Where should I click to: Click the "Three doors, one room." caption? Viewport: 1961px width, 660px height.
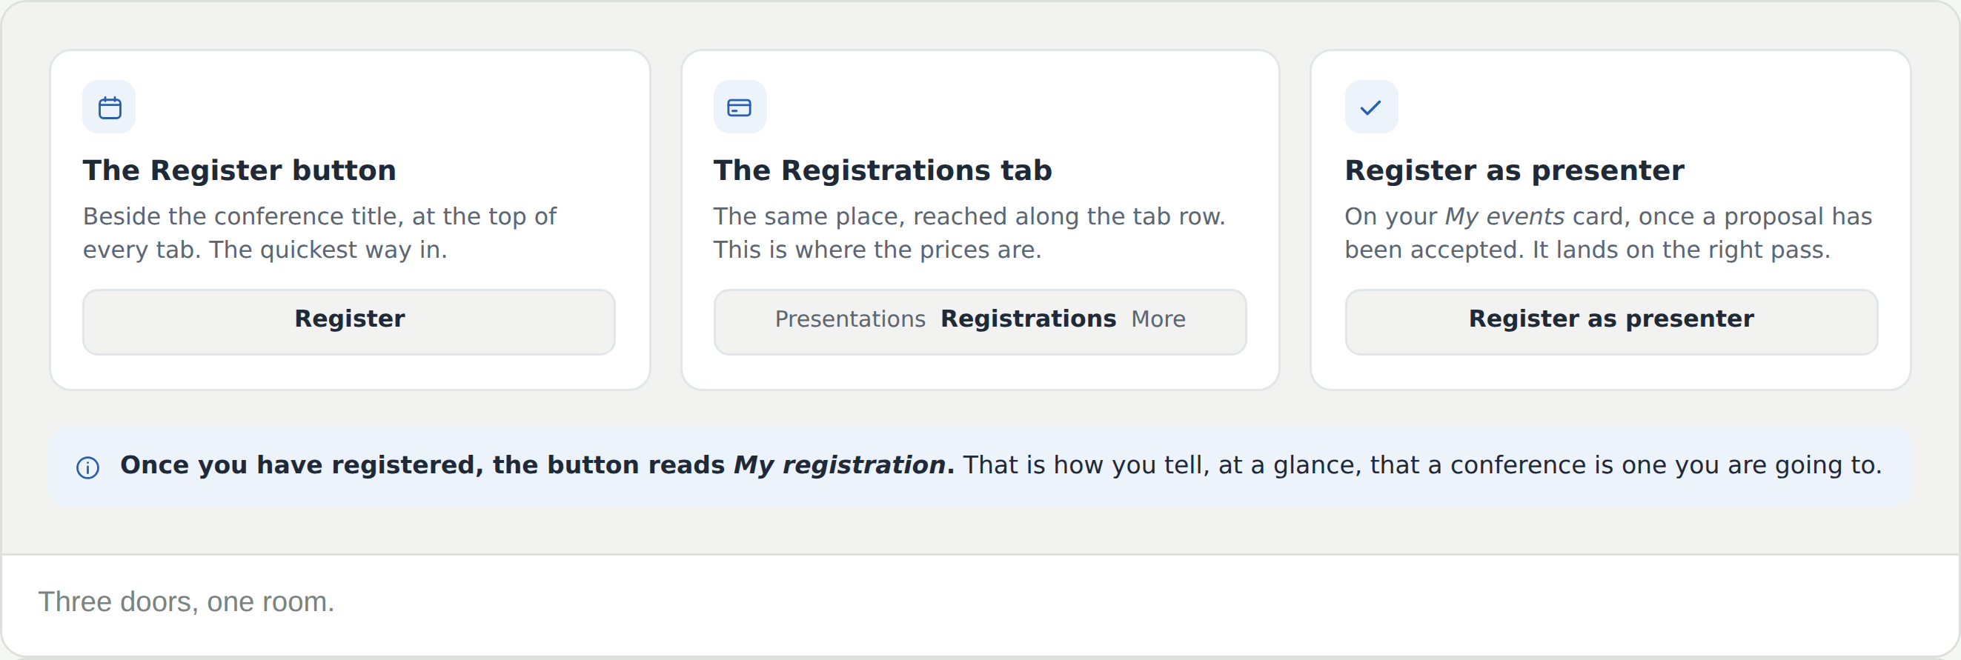pos(187,602)
